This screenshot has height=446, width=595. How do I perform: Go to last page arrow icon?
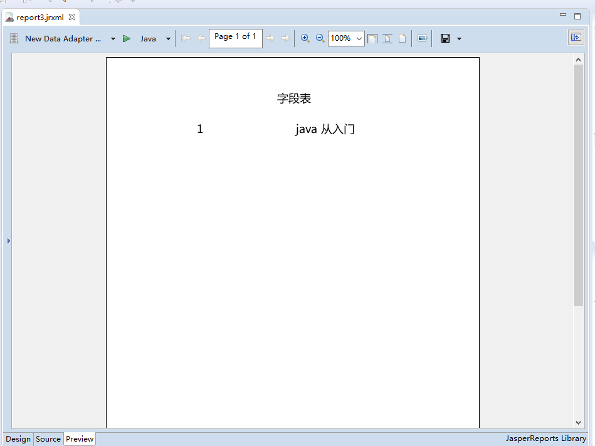[285, 38]
